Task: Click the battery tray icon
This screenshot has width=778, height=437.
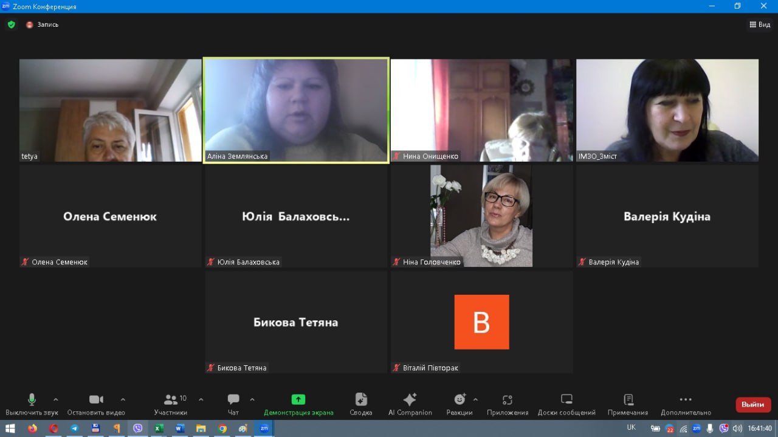Action: coord(656,428)
